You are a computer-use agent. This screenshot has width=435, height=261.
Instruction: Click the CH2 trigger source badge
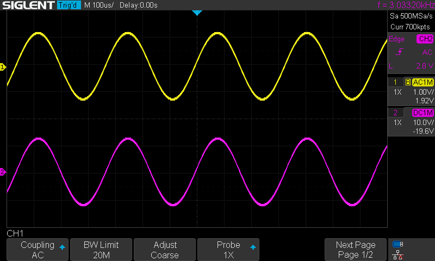point(425,39)
